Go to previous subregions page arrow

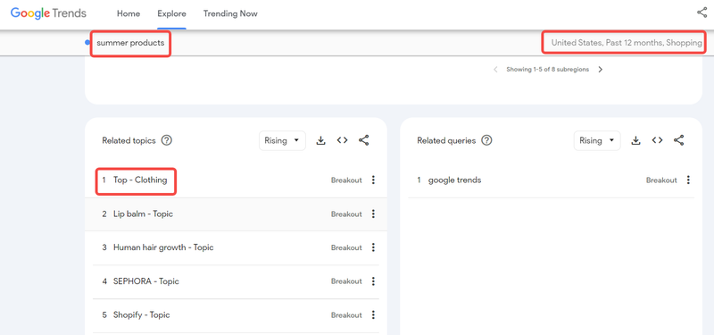coord(495,70)
